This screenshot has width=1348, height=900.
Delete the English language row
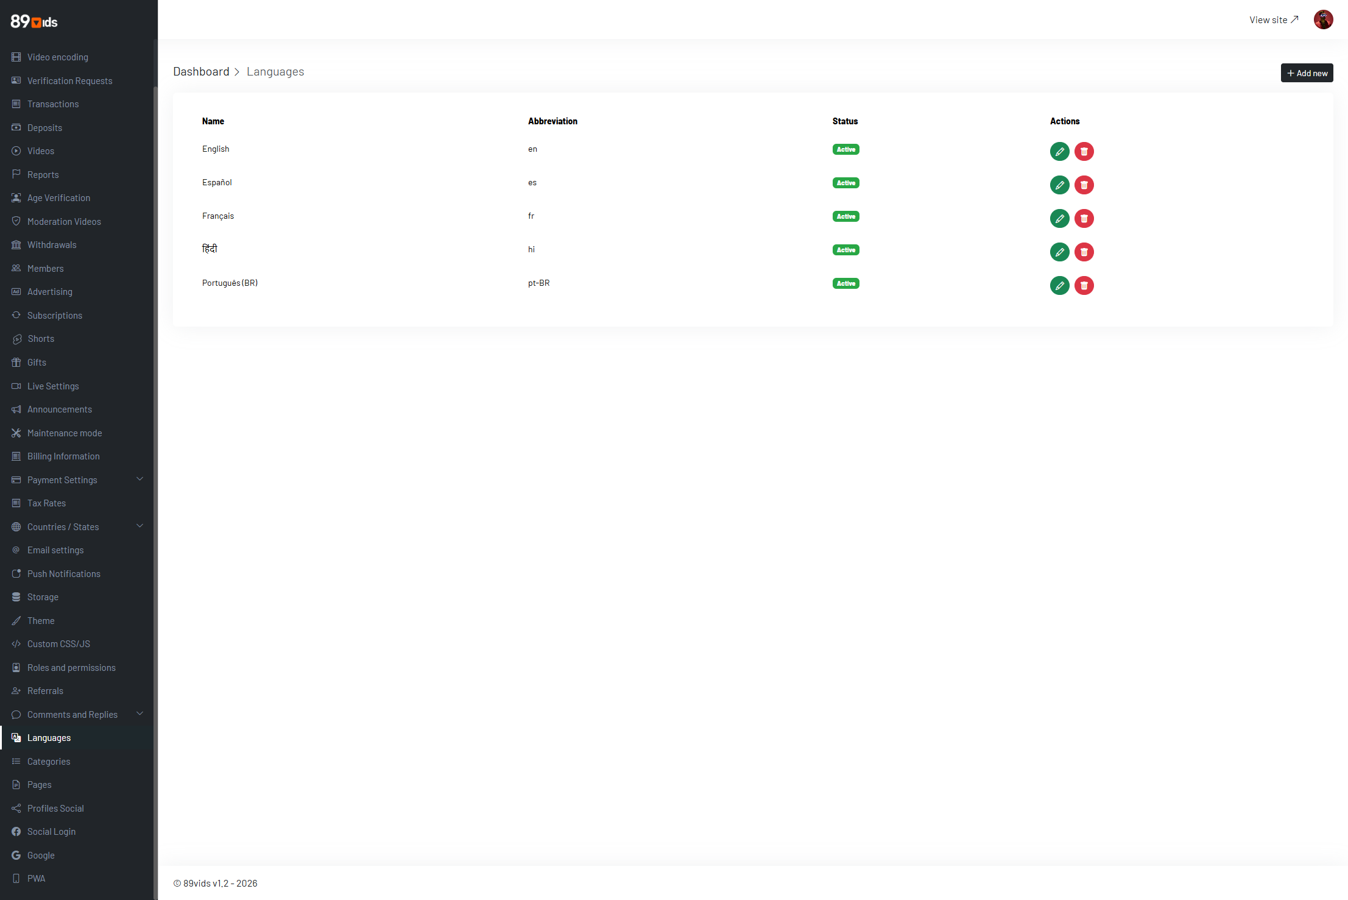point(1084,151)
